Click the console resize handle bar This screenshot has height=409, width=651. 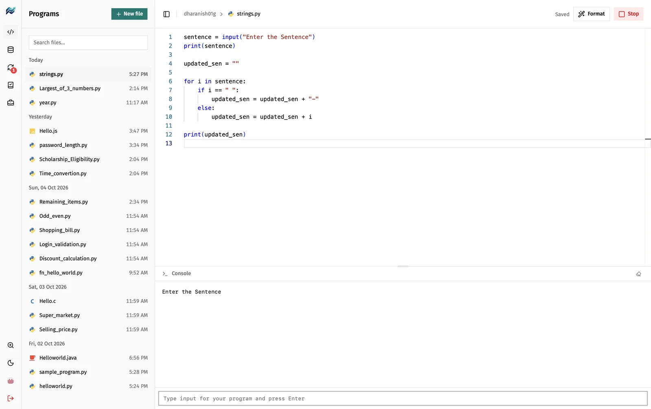(403, 266)
